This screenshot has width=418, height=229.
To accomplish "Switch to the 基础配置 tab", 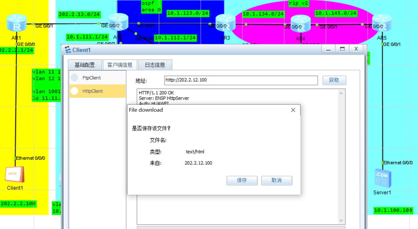I will tap(85, 64).
